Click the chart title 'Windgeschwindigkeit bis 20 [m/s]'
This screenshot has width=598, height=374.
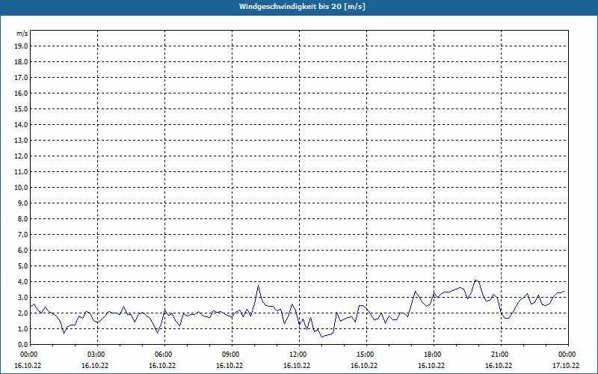point(302,7)
